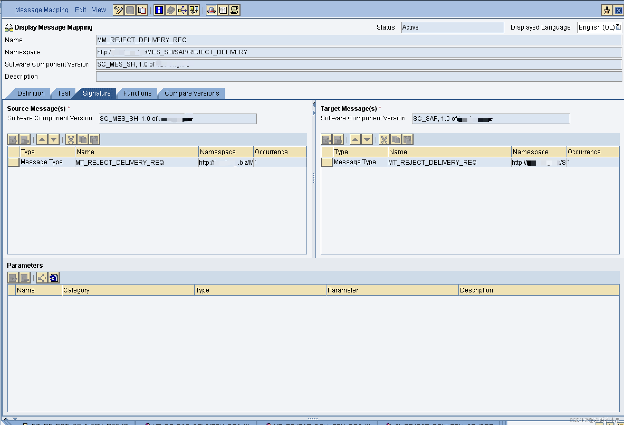Click the scroll history toolbar icon
The height and width of the screenshot is (425, 624).
(234, 10)
